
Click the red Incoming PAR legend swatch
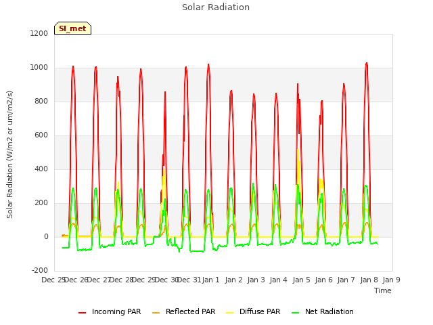[x=83, y=313]
